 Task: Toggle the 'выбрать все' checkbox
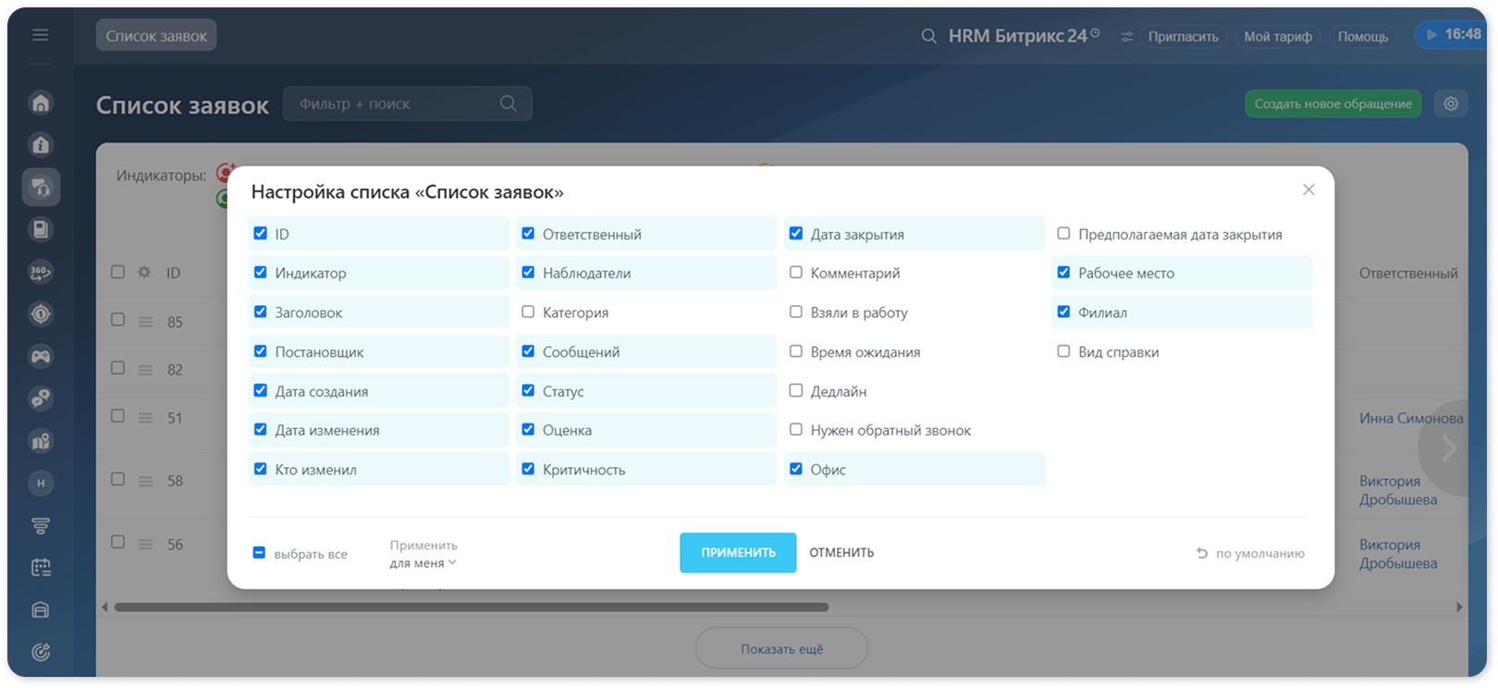(259, 553)
